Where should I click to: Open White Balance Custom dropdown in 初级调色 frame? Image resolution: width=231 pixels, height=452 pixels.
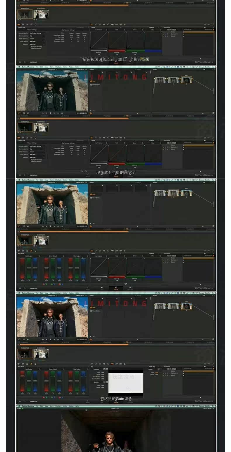click(37, 39)
